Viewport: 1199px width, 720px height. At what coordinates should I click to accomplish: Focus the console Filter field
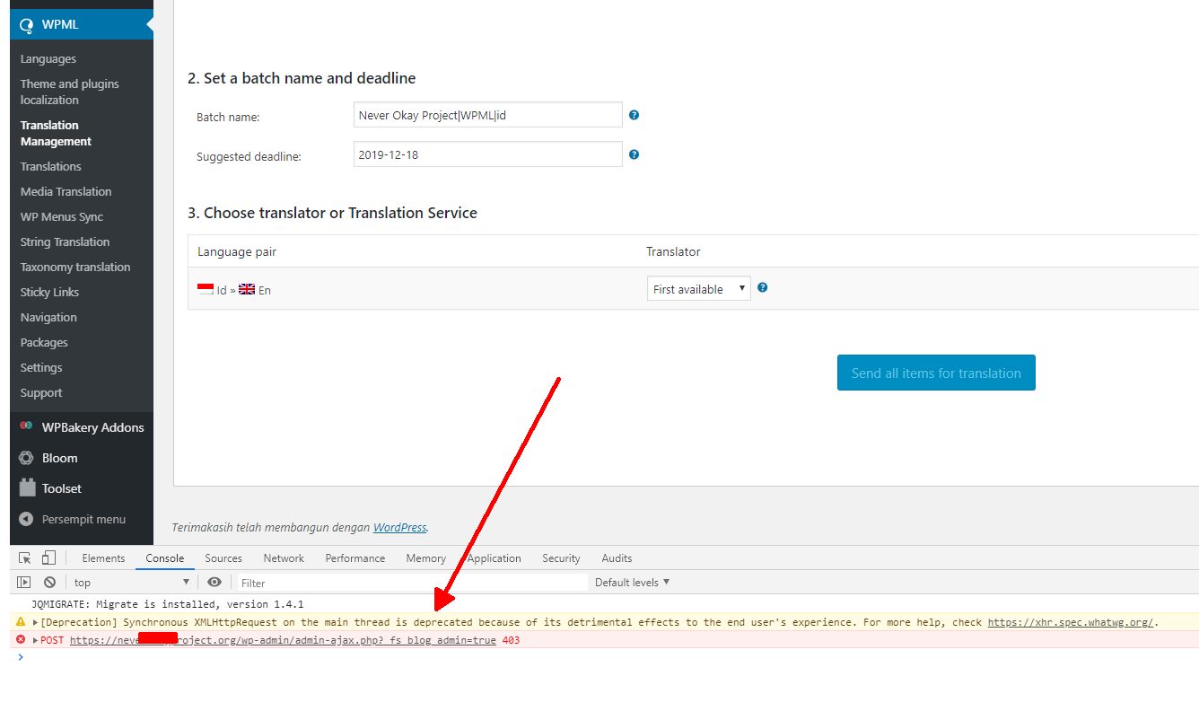pos(413,582)
